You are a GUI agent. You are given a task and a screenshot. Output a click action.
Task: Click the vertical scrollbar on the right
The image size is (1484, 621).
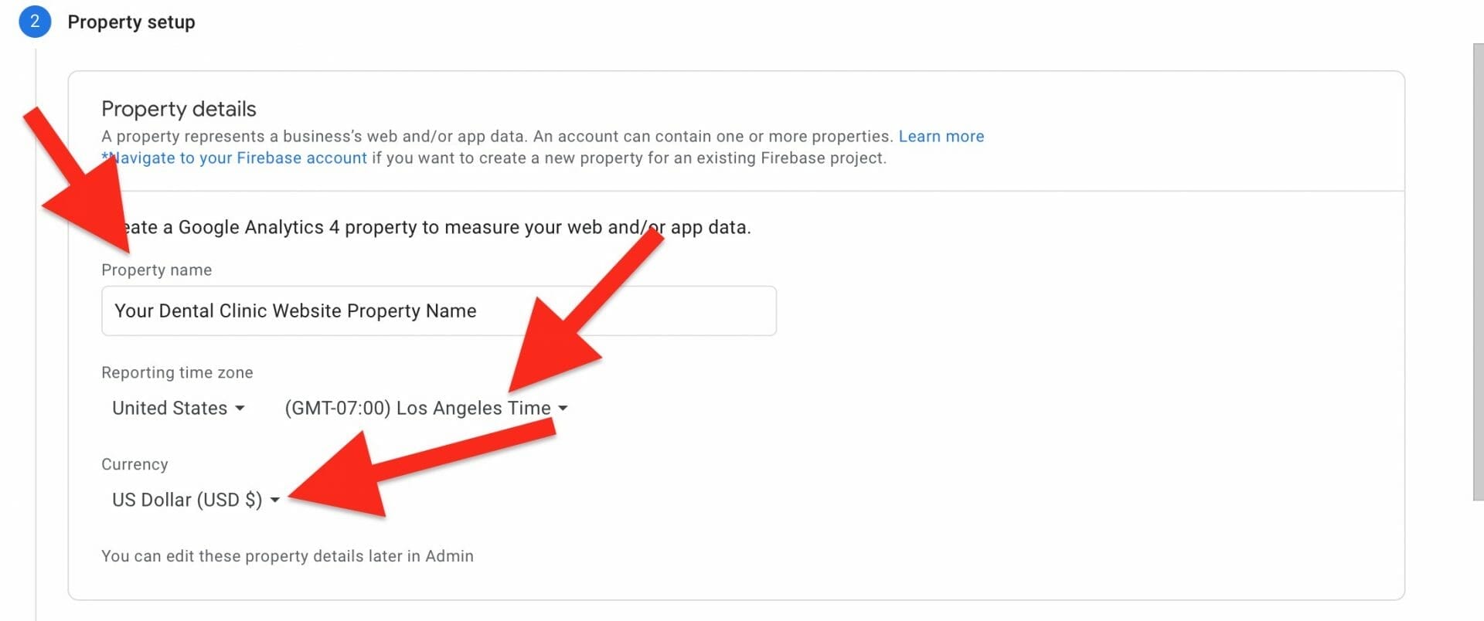point(1478,270)
